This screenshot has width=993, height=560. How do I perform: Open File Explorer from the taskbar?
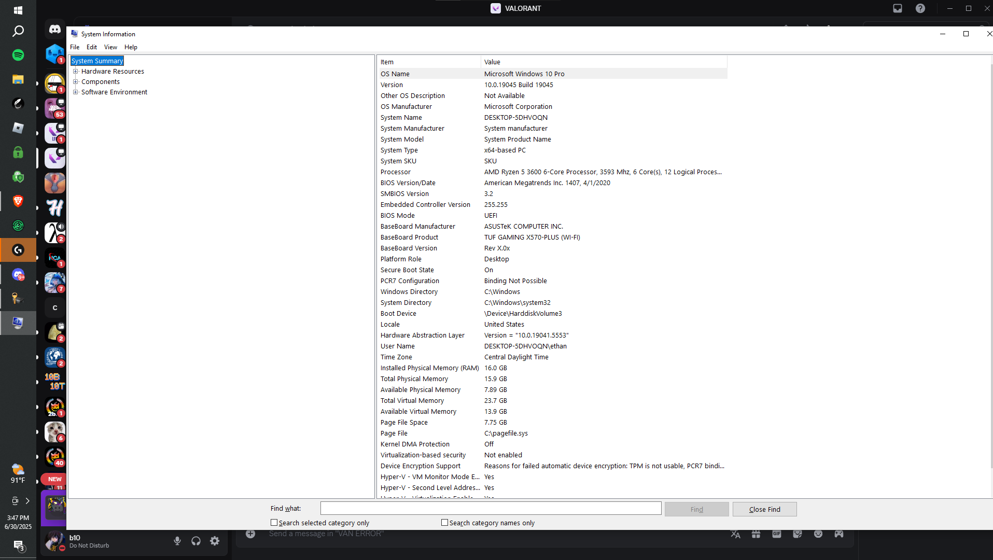[18, 79]
